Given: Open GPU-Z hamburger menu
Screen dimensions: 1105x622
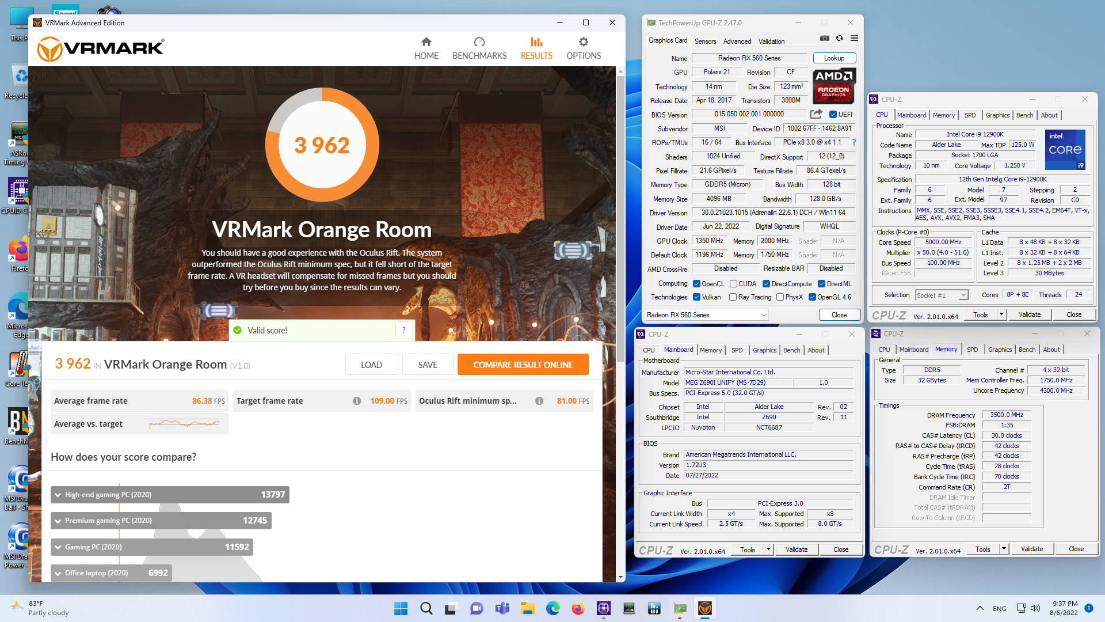Looking at the screenshot, I should click(855, 39).
